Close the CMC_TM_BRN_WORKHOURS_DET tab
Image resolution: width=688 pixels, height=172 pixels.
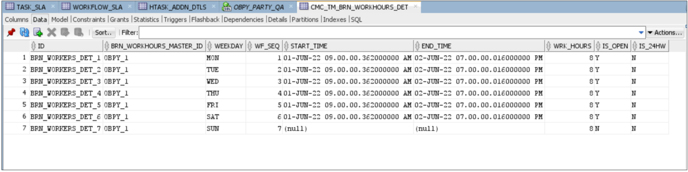416,7
